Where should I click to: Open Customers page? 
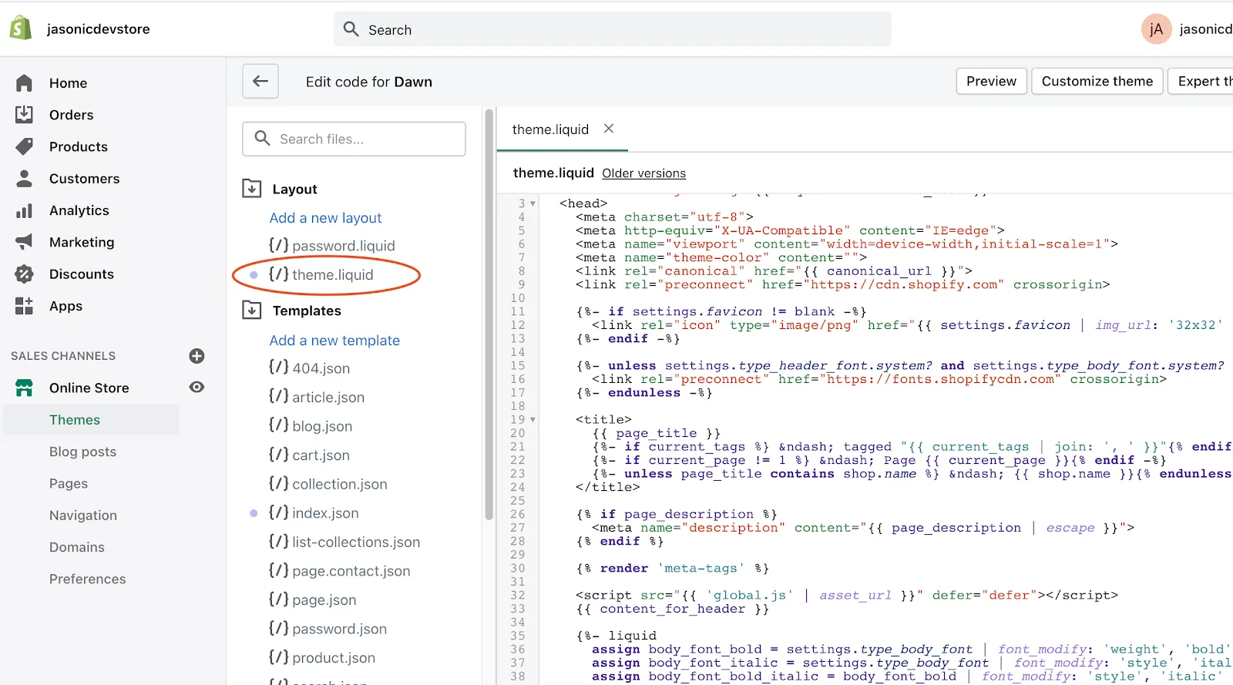[84, 179]
